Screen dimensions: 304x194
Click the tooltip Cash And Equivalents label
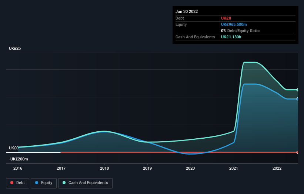pyautogui.click(x=195, y=37)
